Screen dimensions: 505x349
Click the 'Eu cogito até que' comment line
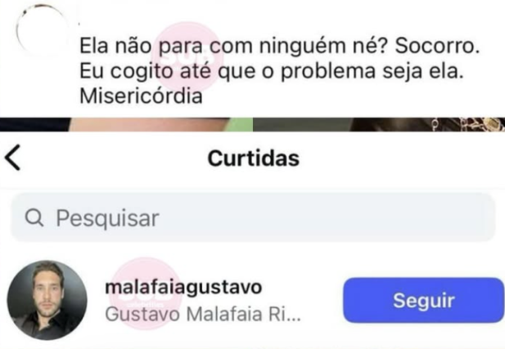click(271, 71)
